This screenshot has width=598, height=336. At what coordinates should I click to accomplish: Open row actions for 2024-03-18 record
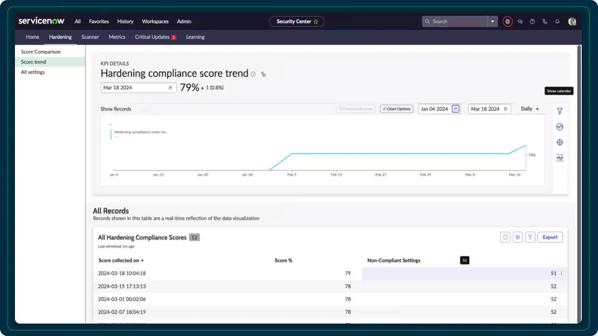click(x=561, y=274)
